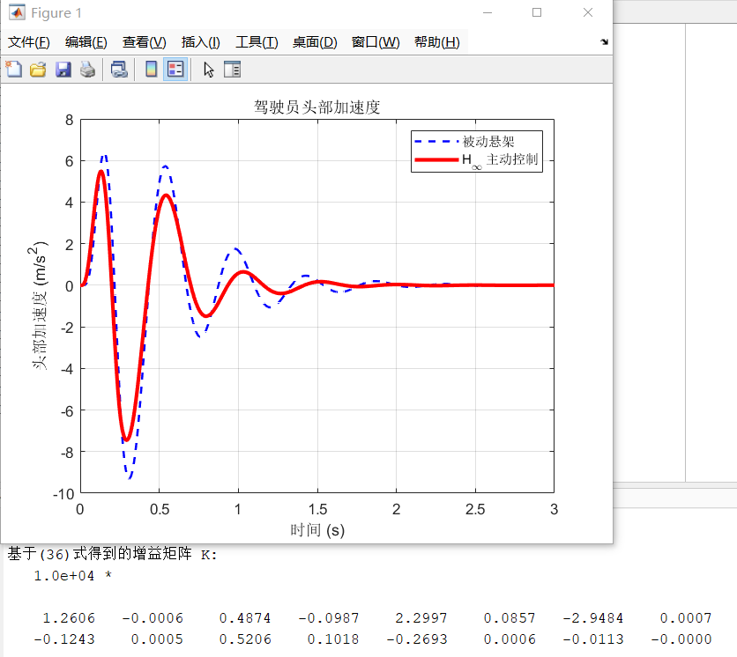Open the 查看(V) menu
Viewport: 737px width, 657px height.
point(144,42)
